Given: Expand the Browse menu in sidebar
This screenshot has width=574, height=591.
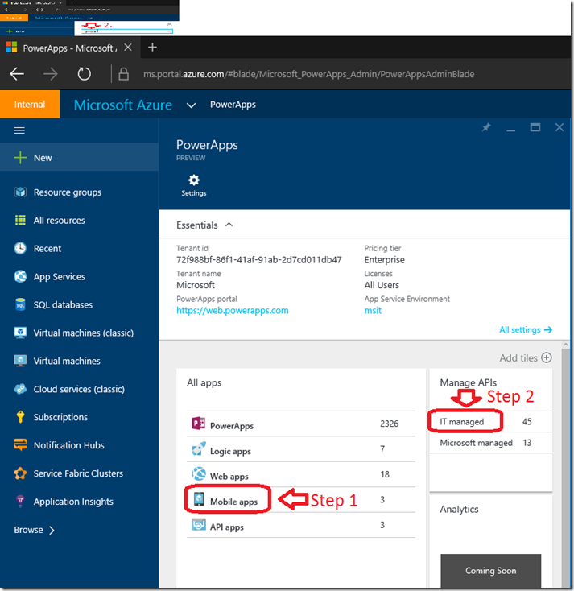Looking at the screenshot, I should pyautogui.click(x=35, y=530).
